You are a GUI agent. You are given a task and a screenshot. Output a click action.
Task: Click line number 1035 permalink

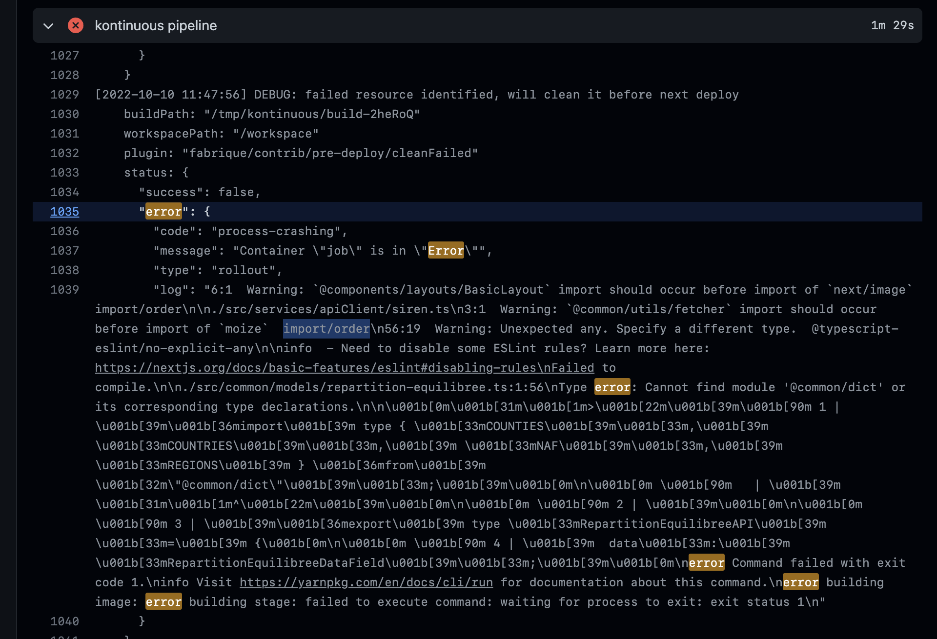click(x=64, y=212)
